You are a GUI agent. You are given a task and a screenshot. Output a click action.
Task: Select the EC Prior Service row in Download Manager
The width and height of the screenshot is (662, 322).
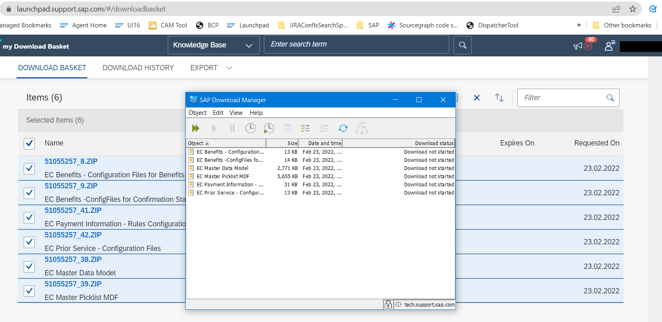pos(320,192)
